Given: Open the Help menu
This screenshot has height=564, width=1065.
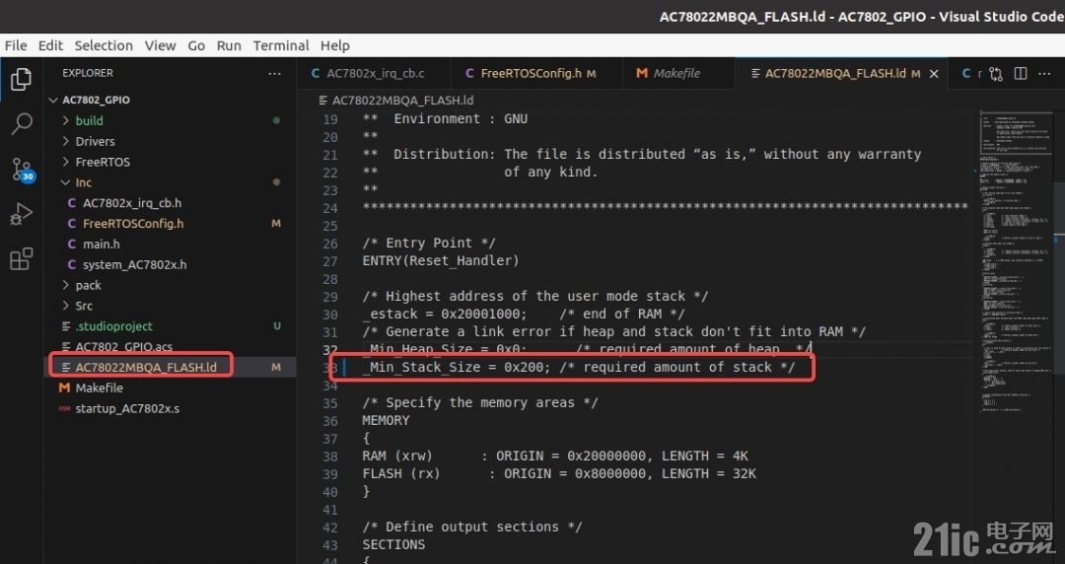Looking at the screenshot, I should [335, 45].
